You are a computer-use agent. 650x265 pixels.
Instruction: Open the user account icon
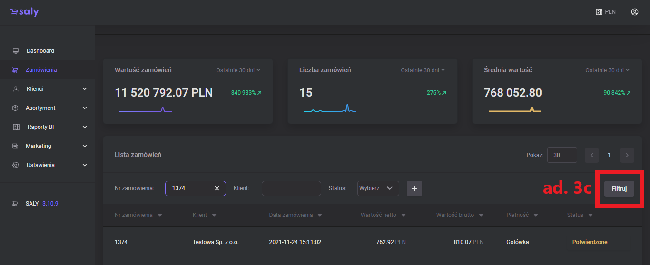[634, 12]
